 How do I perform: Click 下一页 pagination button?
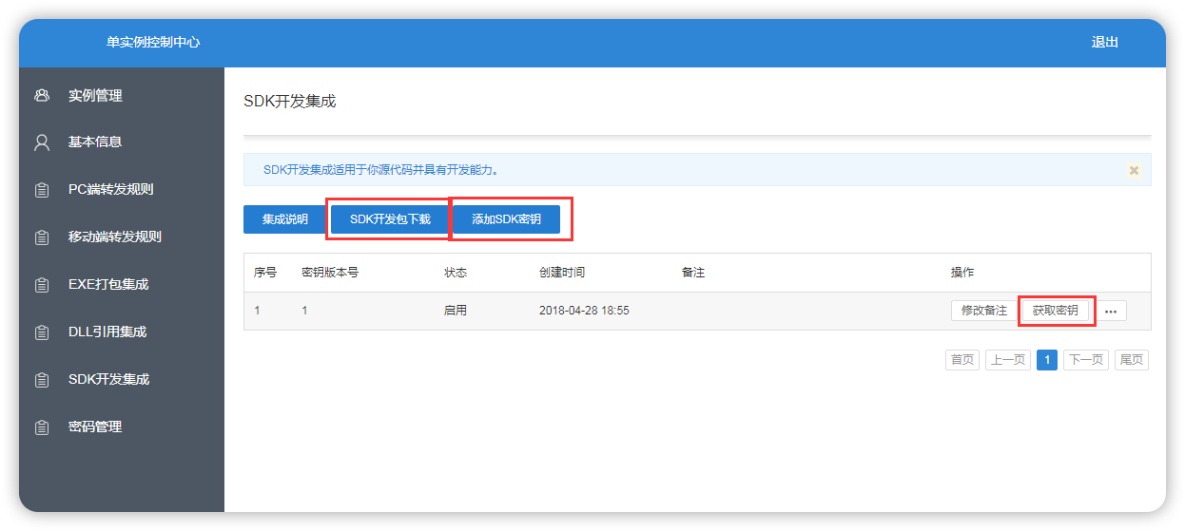point(1086,360)
